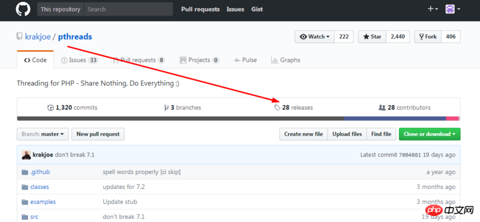Open the 28 releases page
The height and width of the screenshot is (222, 480).
coord(293,108)
